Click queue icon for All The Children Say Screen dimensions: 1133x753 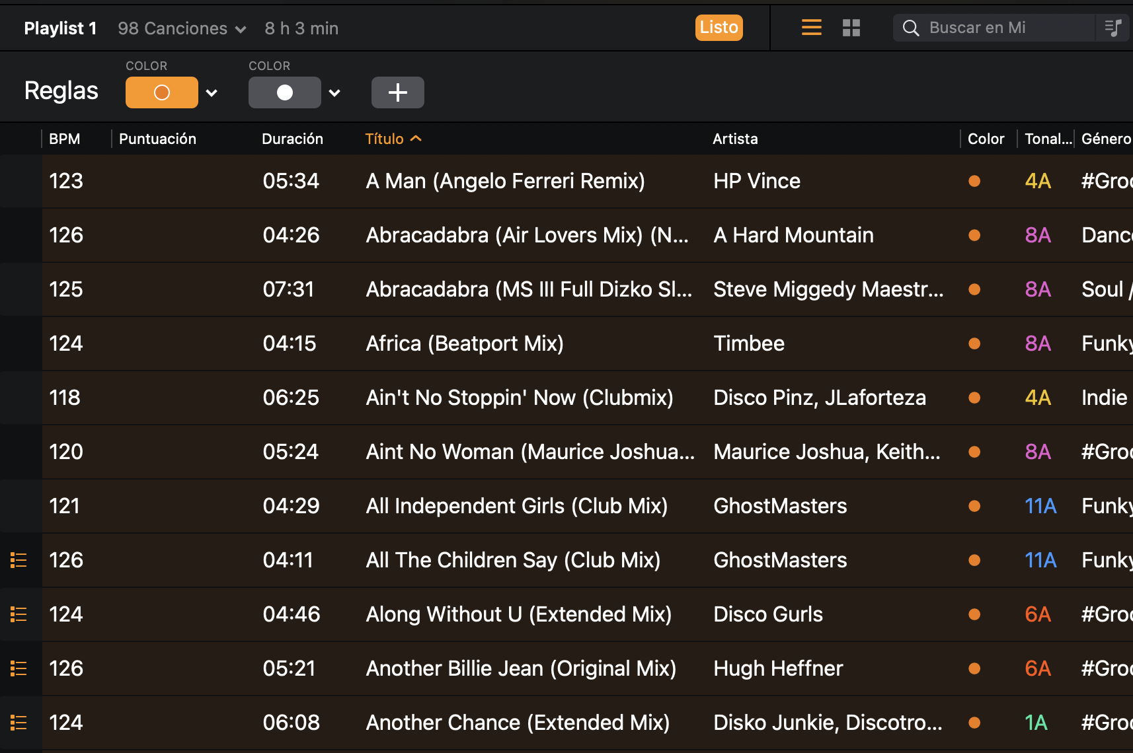[x=19, y=560]
